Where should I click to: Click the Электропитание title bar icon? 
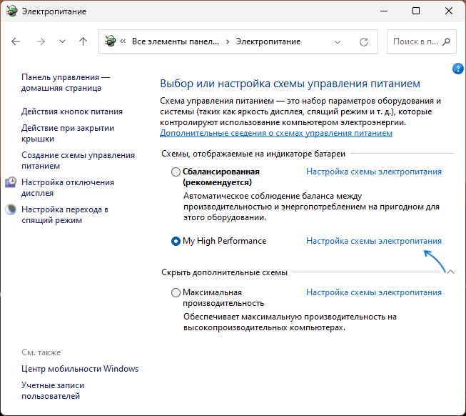pos(11,11)
